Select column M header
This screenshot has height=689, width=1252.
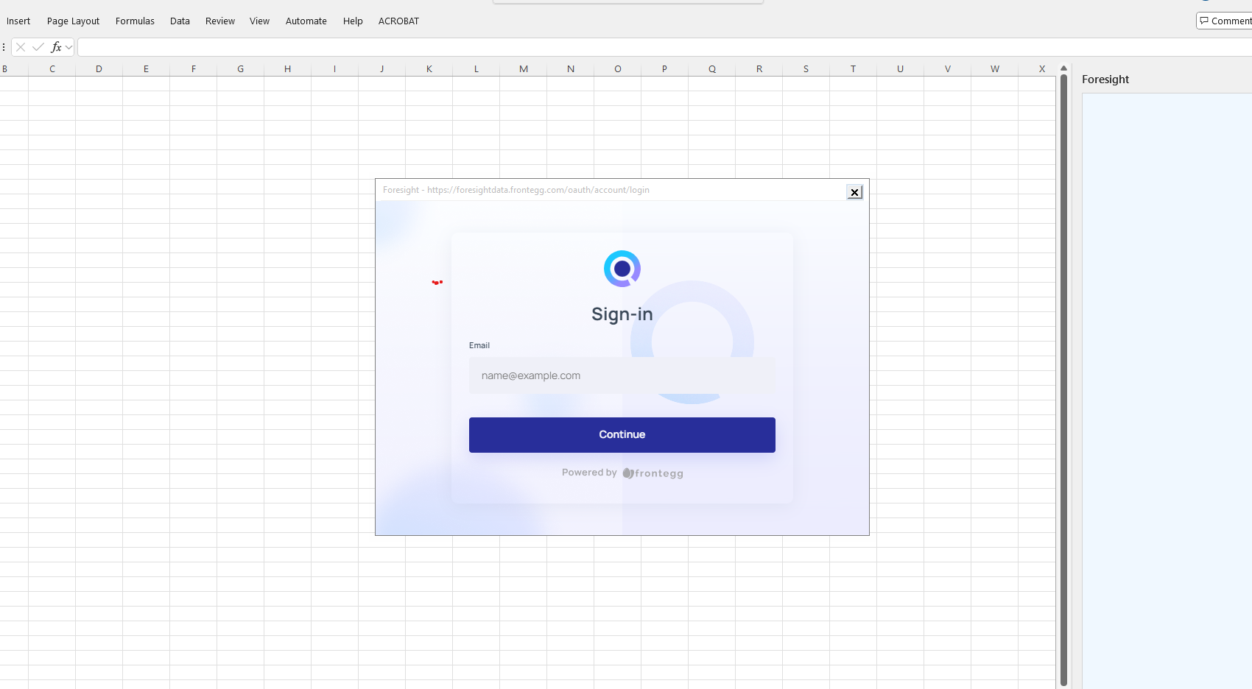pyautogui.click(x=524, y=68)
